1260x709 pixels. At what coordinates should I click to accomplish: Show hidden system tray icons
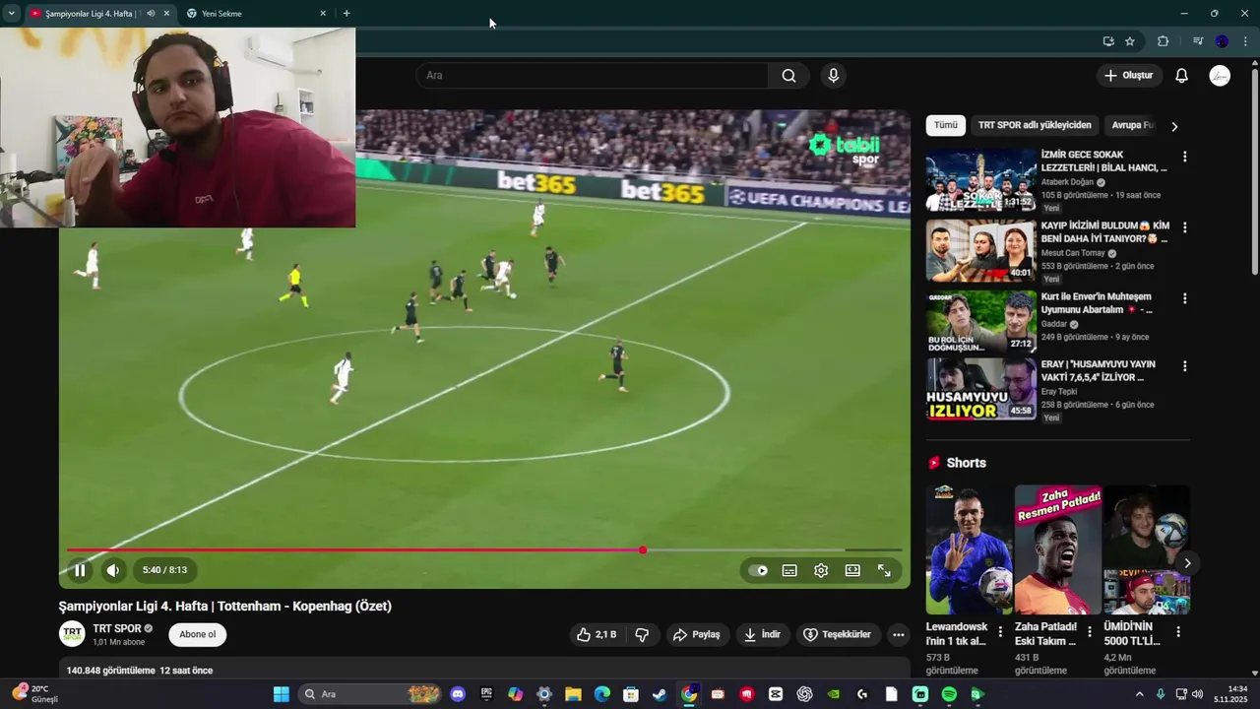1140,694
